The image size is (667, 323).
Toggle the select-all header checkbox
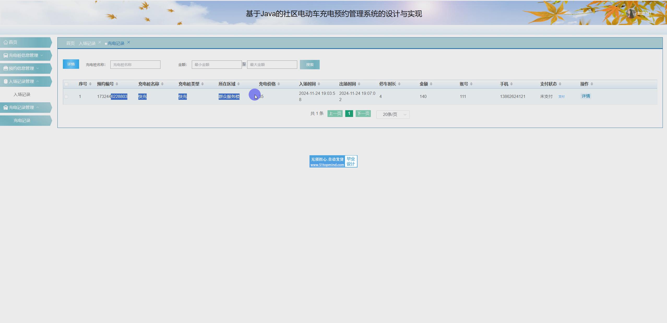coord(66,84)
